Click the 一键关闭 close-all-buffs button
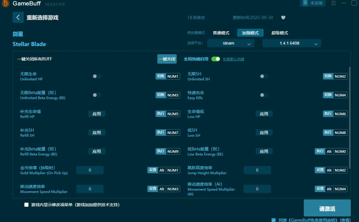359x222 pixels. (168, 59)
